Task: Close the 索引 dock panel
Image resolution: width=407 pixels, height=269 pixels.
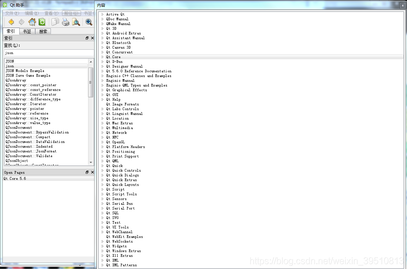Action: click(x=92, y=38)
